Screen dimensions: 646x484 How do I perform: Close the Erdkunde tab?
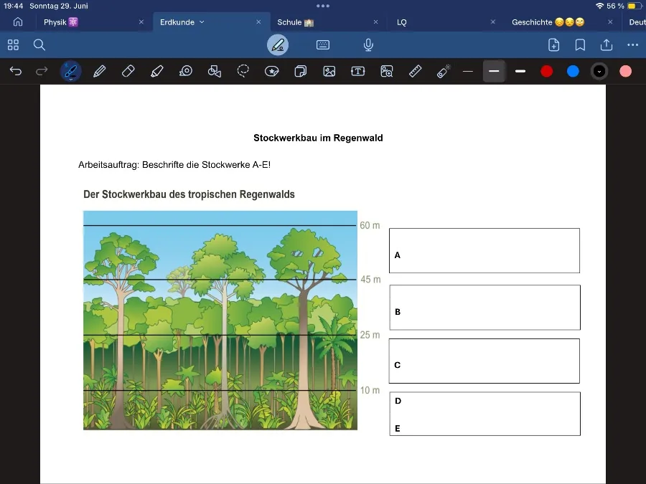258,22
